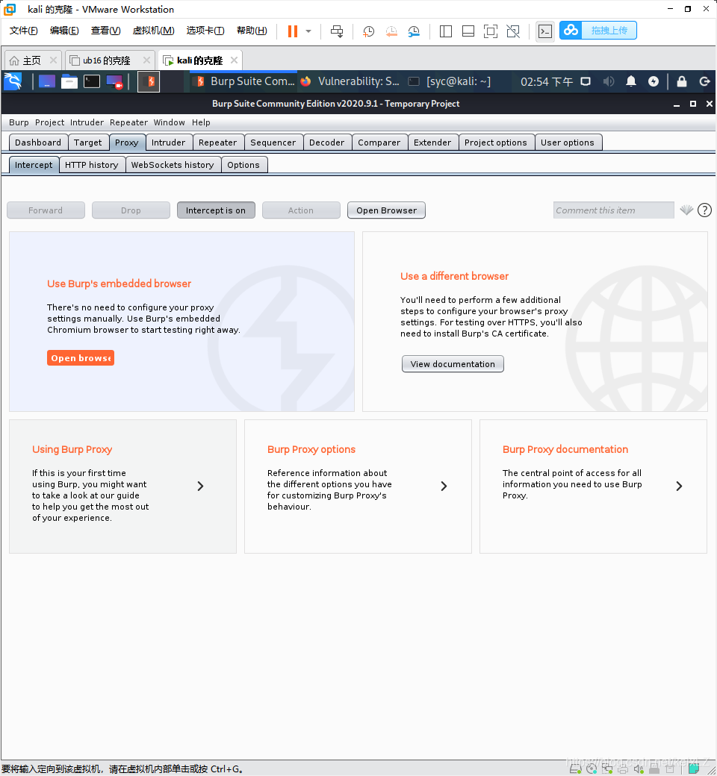This screenshot has height=776, width=717.
Task: Open the Comparer tab
Action: (379, 143)
